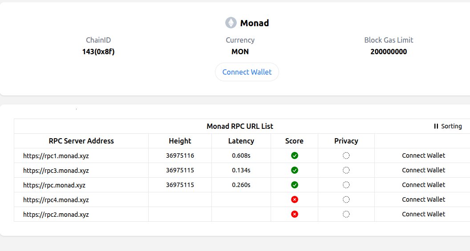Click the red X score for rpc2.monad.xyz

(295, 214)
